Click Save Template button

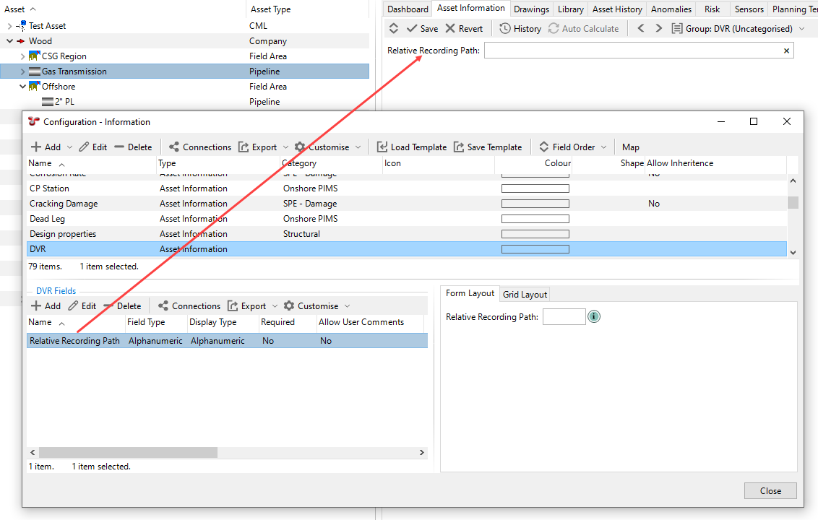click(488, 147)
